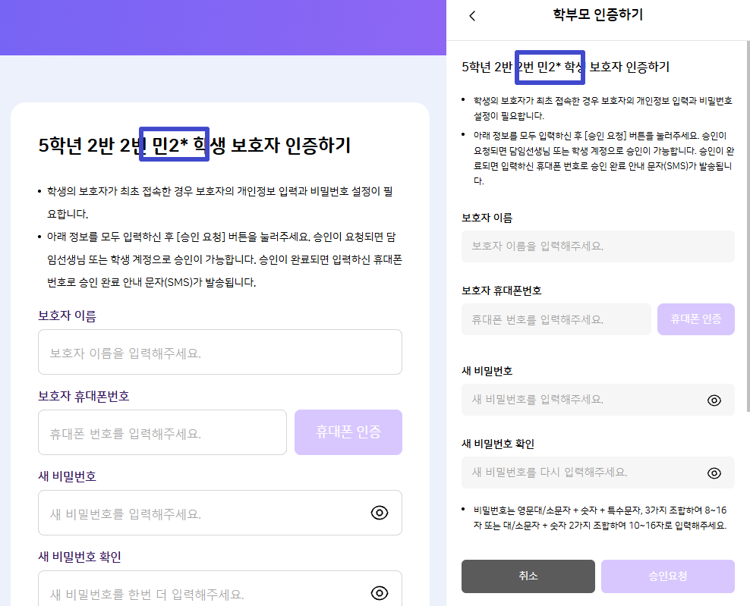The width and height of the screenshot is (750, 606).
Task: Toggle eye icon in left 새 비밀번호 확인 field
Action: (380, 592)
